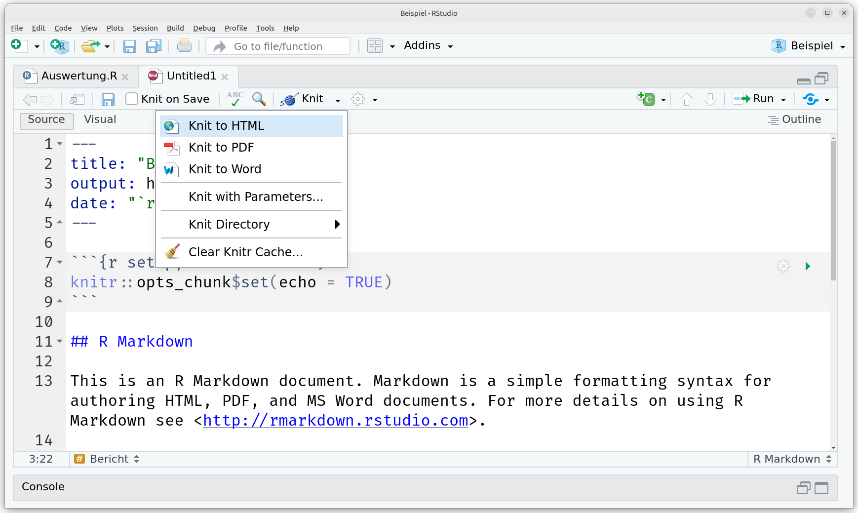Collapse the setup chunk at line 7
Viewport: 858px width, 513px height.
(x=60, y=262)
